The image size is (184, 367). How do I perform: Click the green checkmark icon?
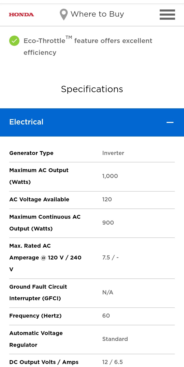14,41
